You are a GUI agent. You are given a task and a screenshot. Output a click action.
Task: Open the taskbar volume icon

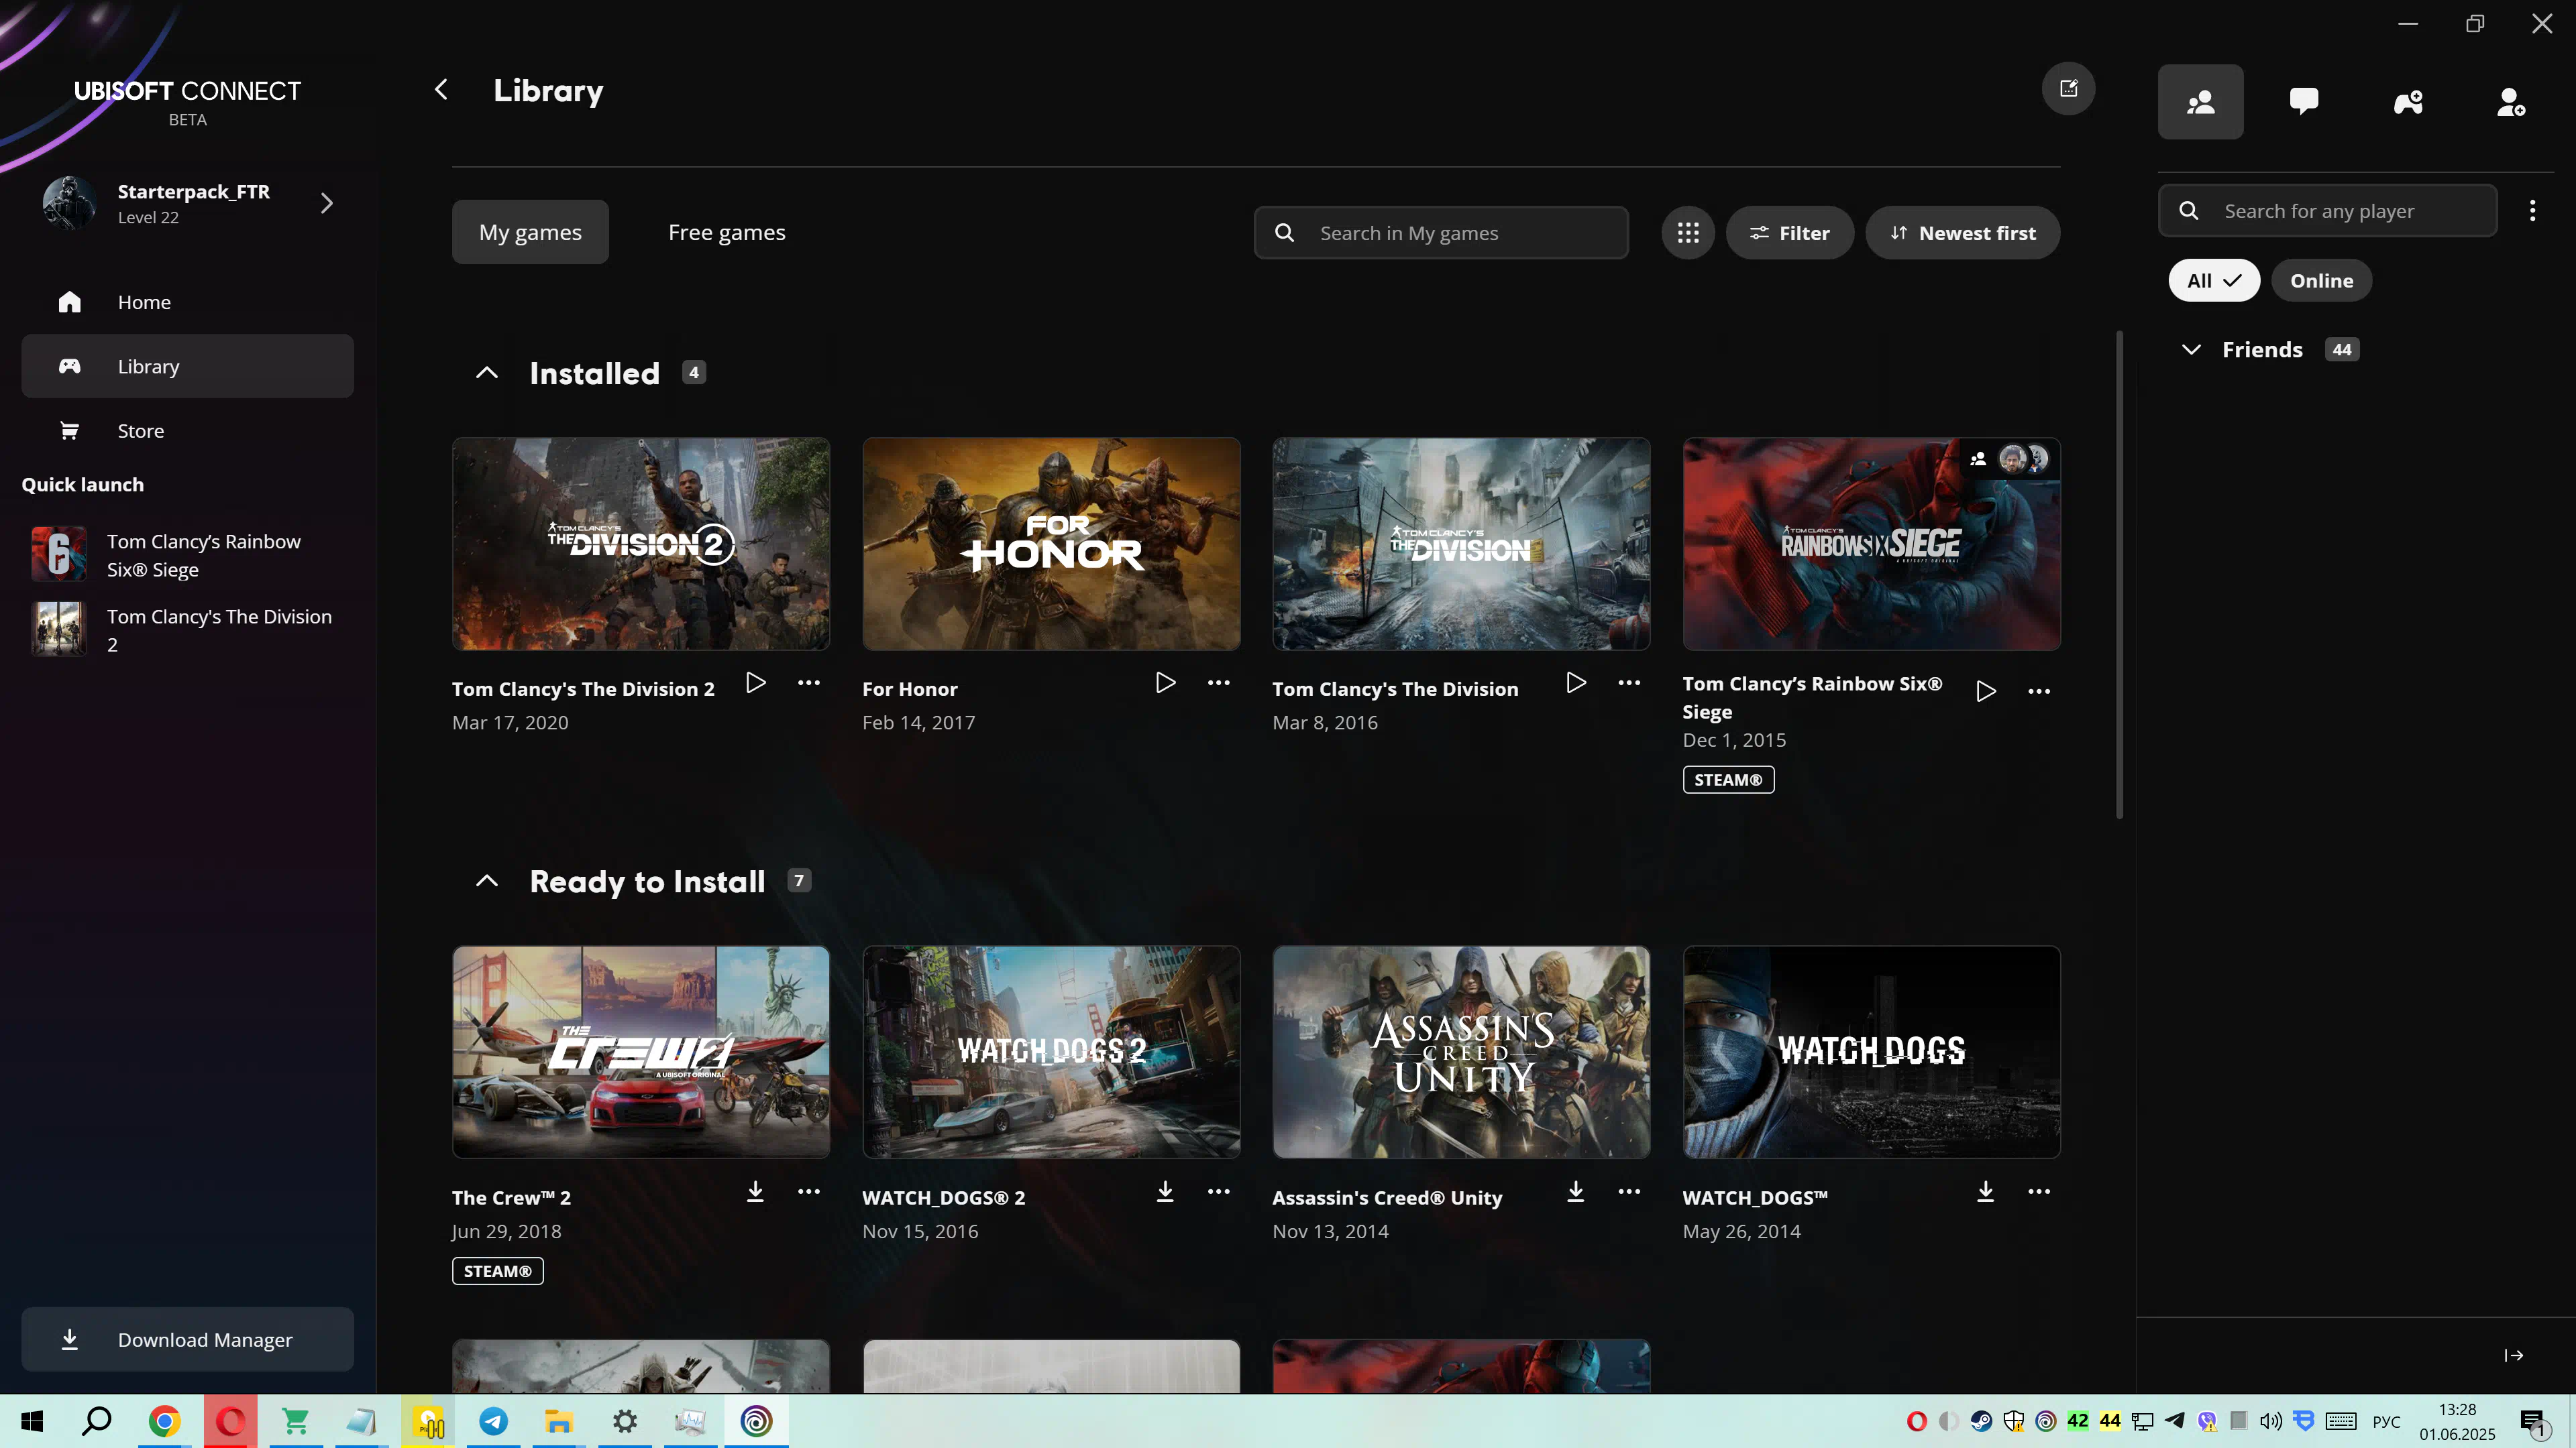tap(2270, 1421)
